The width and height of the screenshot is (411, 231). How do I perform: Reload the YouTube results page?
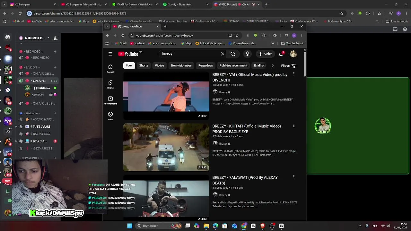[123, 36]
